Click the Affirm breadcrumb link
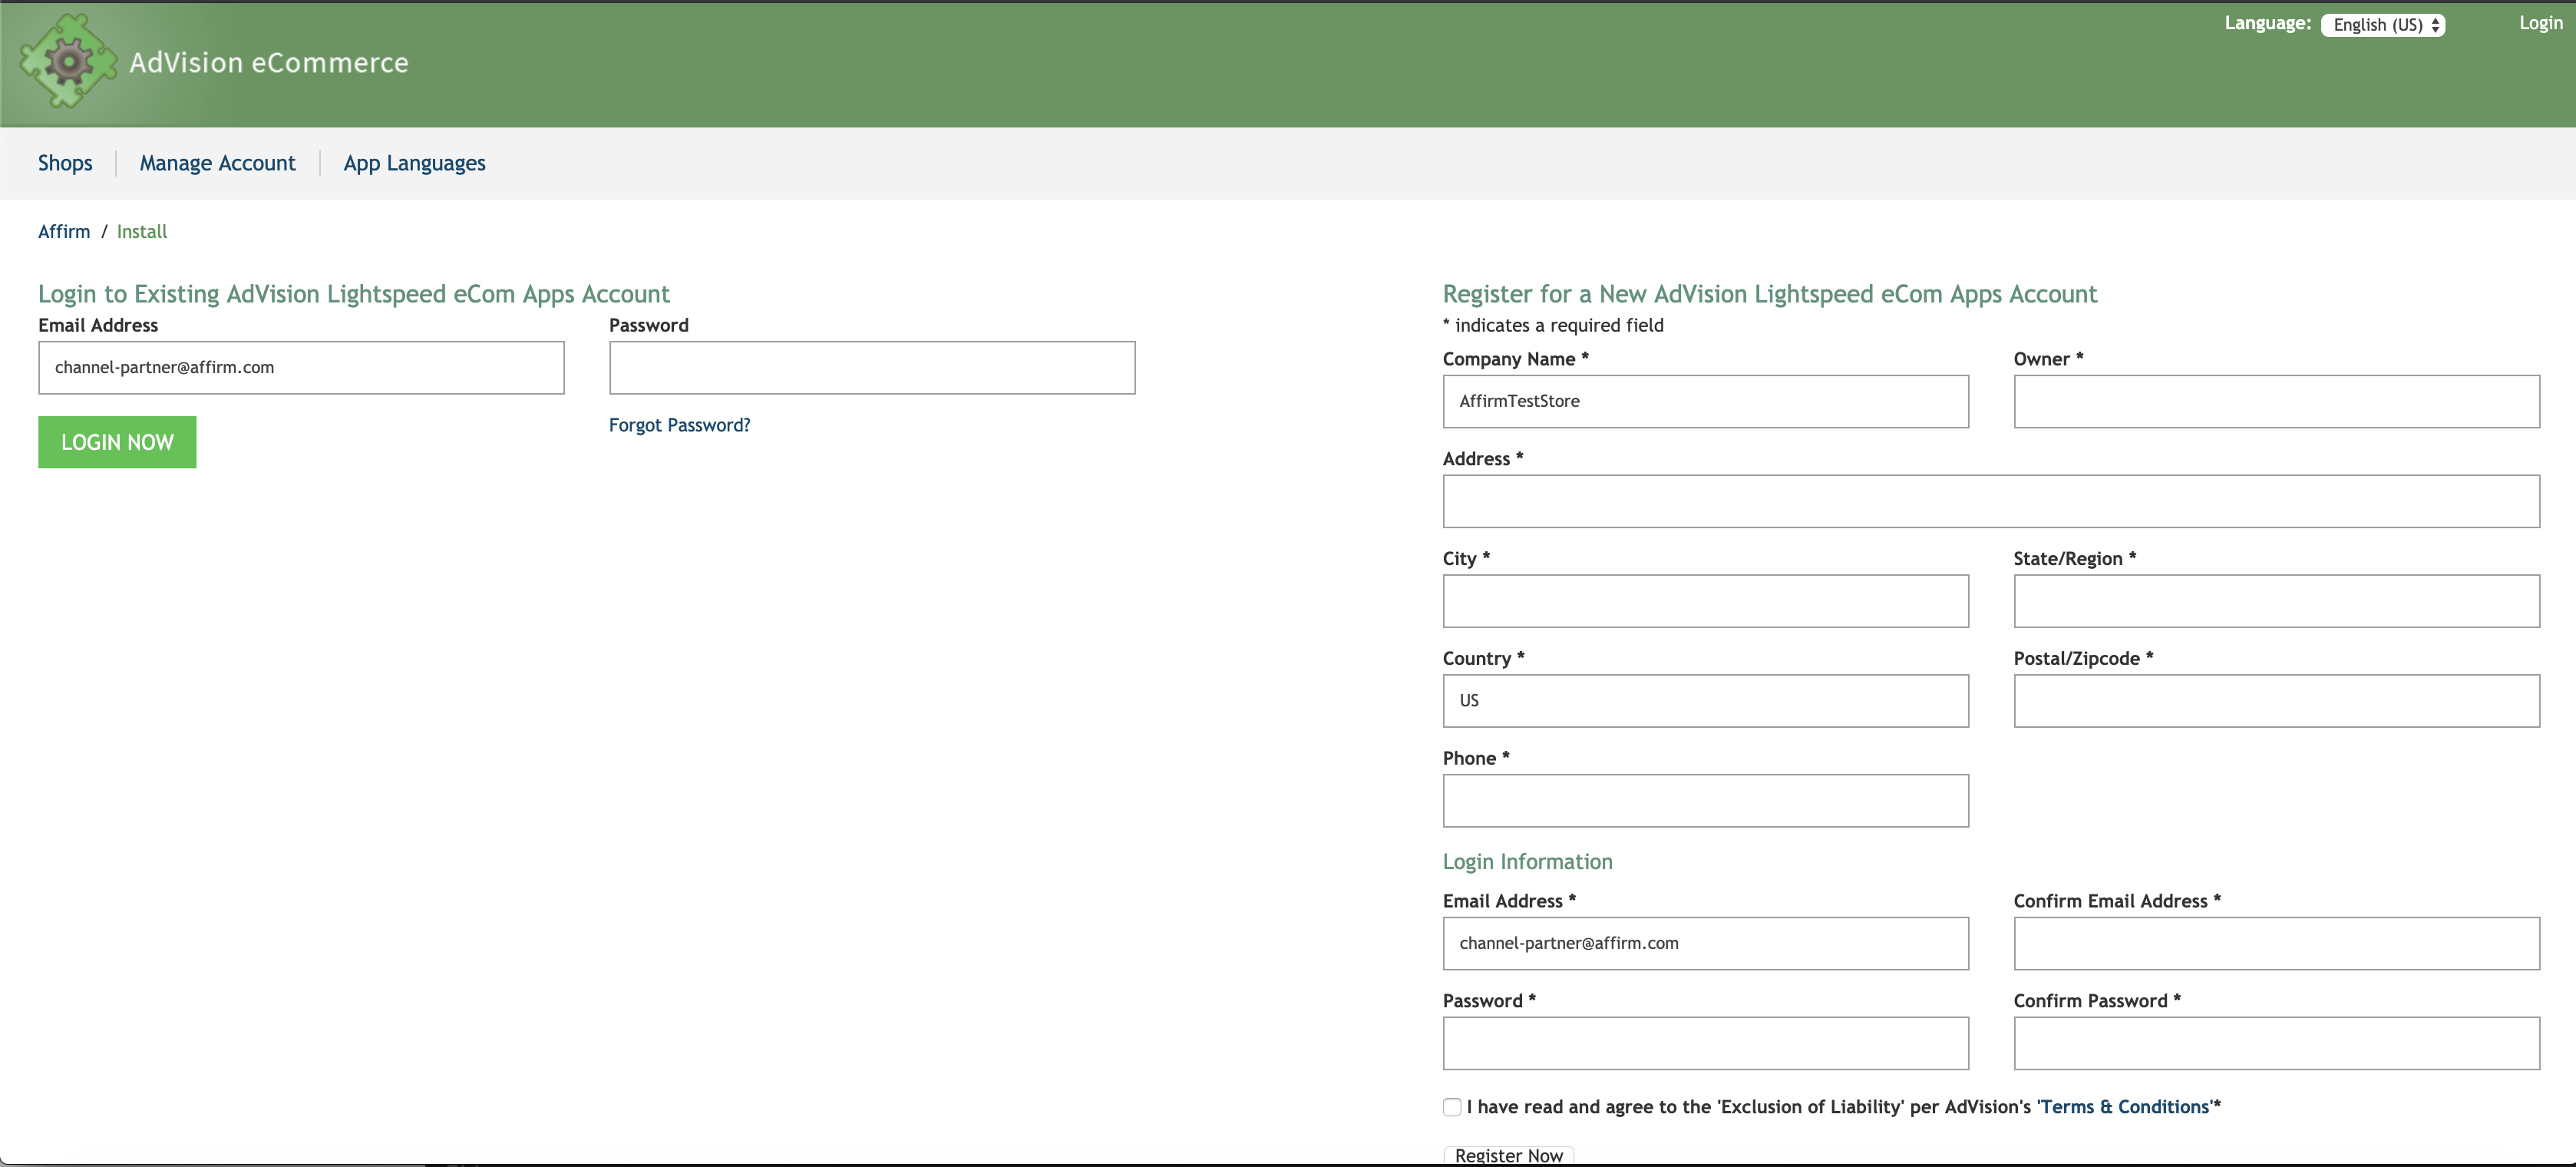This screenshot has width=2576, height=1167. tap(64, 231)
